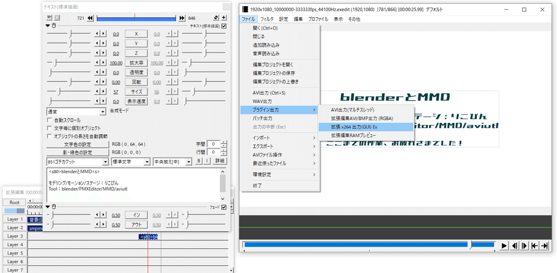This screenshot has height=273, width=557.
Task: Open the 標準文字 text style dropdown
Action: (x=131, y=162)
